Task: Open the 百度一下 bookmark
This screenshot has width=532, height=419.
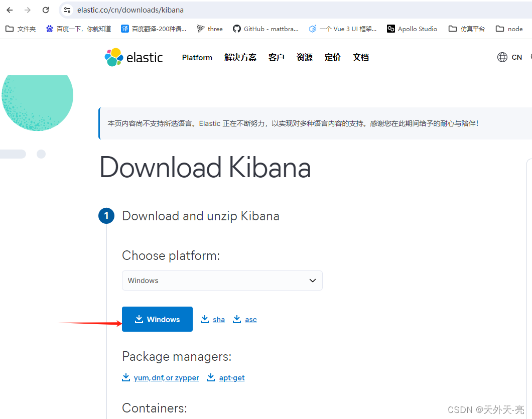Action: [x=78, y=29]
